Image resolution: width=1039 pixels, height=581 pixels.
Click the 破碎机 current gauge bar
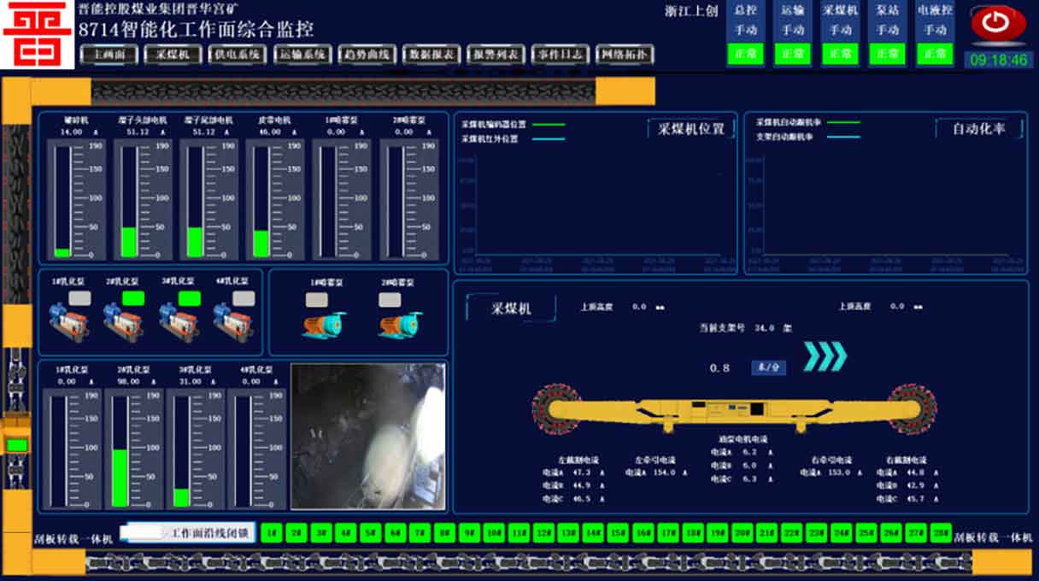click(62, 200)
